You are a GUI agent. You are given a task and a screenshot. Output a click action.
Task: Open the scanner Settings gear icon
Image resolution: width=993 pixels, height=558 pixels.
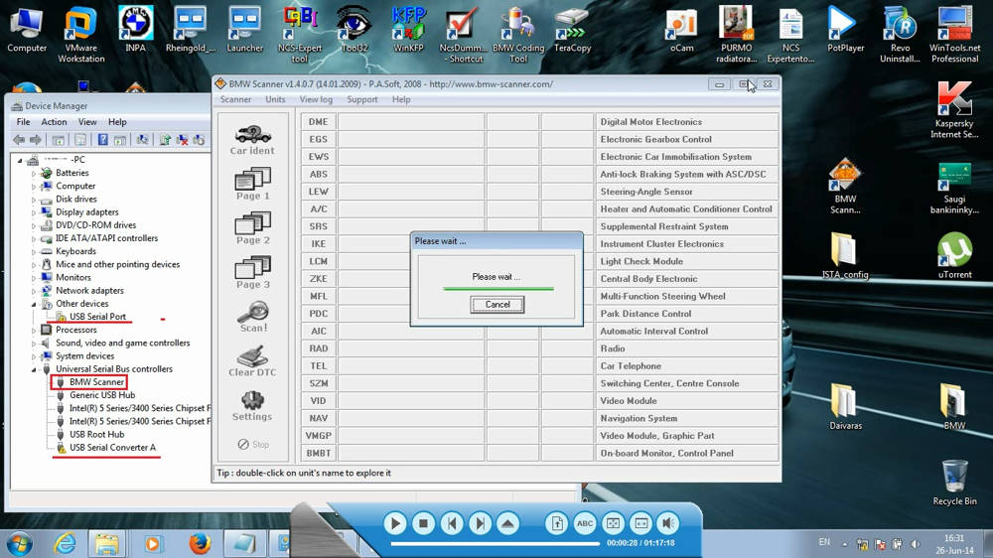coord(252,404)
